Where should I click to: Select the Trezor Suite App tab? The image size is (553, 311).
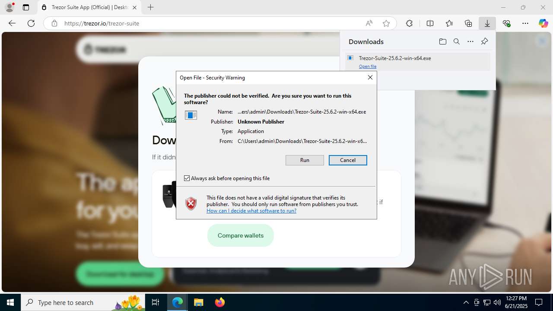point(89,7)
